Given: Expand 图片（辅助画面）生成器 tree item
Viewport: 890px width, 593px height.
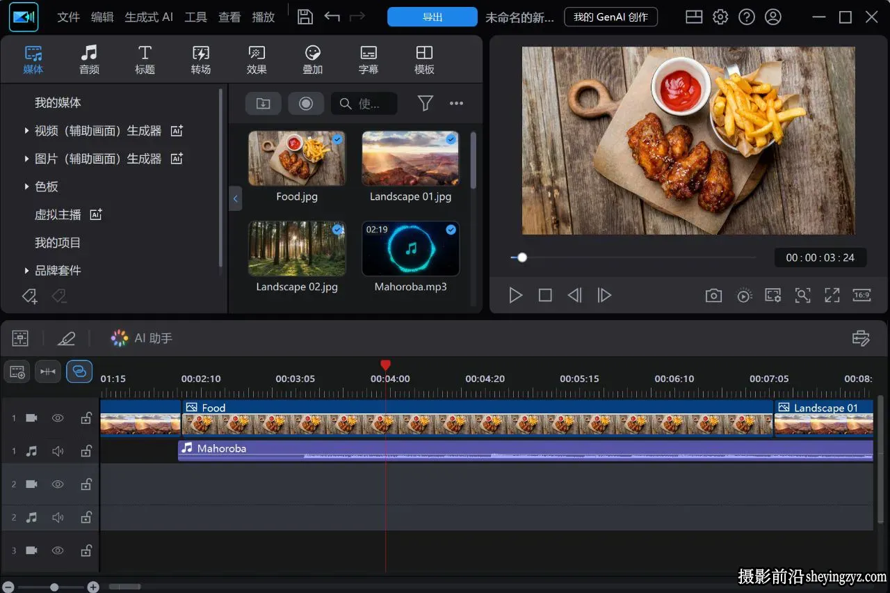Looking at the screenshot, I should point(26,158).
